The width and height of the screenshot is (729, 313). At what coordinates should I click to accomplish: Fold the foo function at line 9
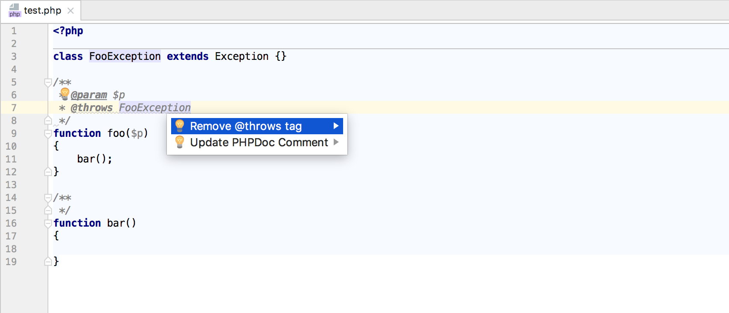pyautogui.click(x=48, y=133)
